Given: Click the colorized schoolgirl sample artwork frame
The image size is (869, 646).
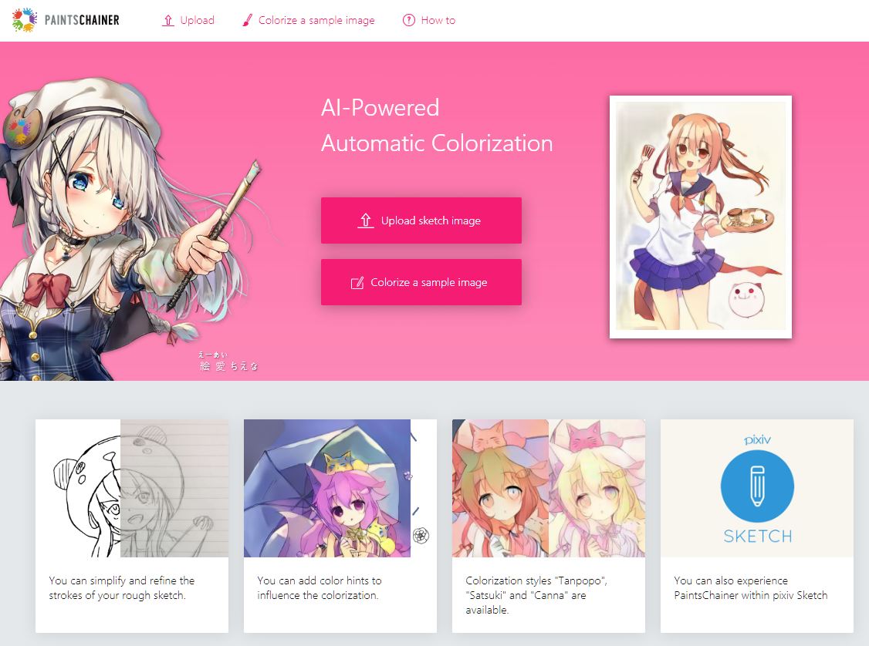Looking at the screenshot, I should pos(701,217).
